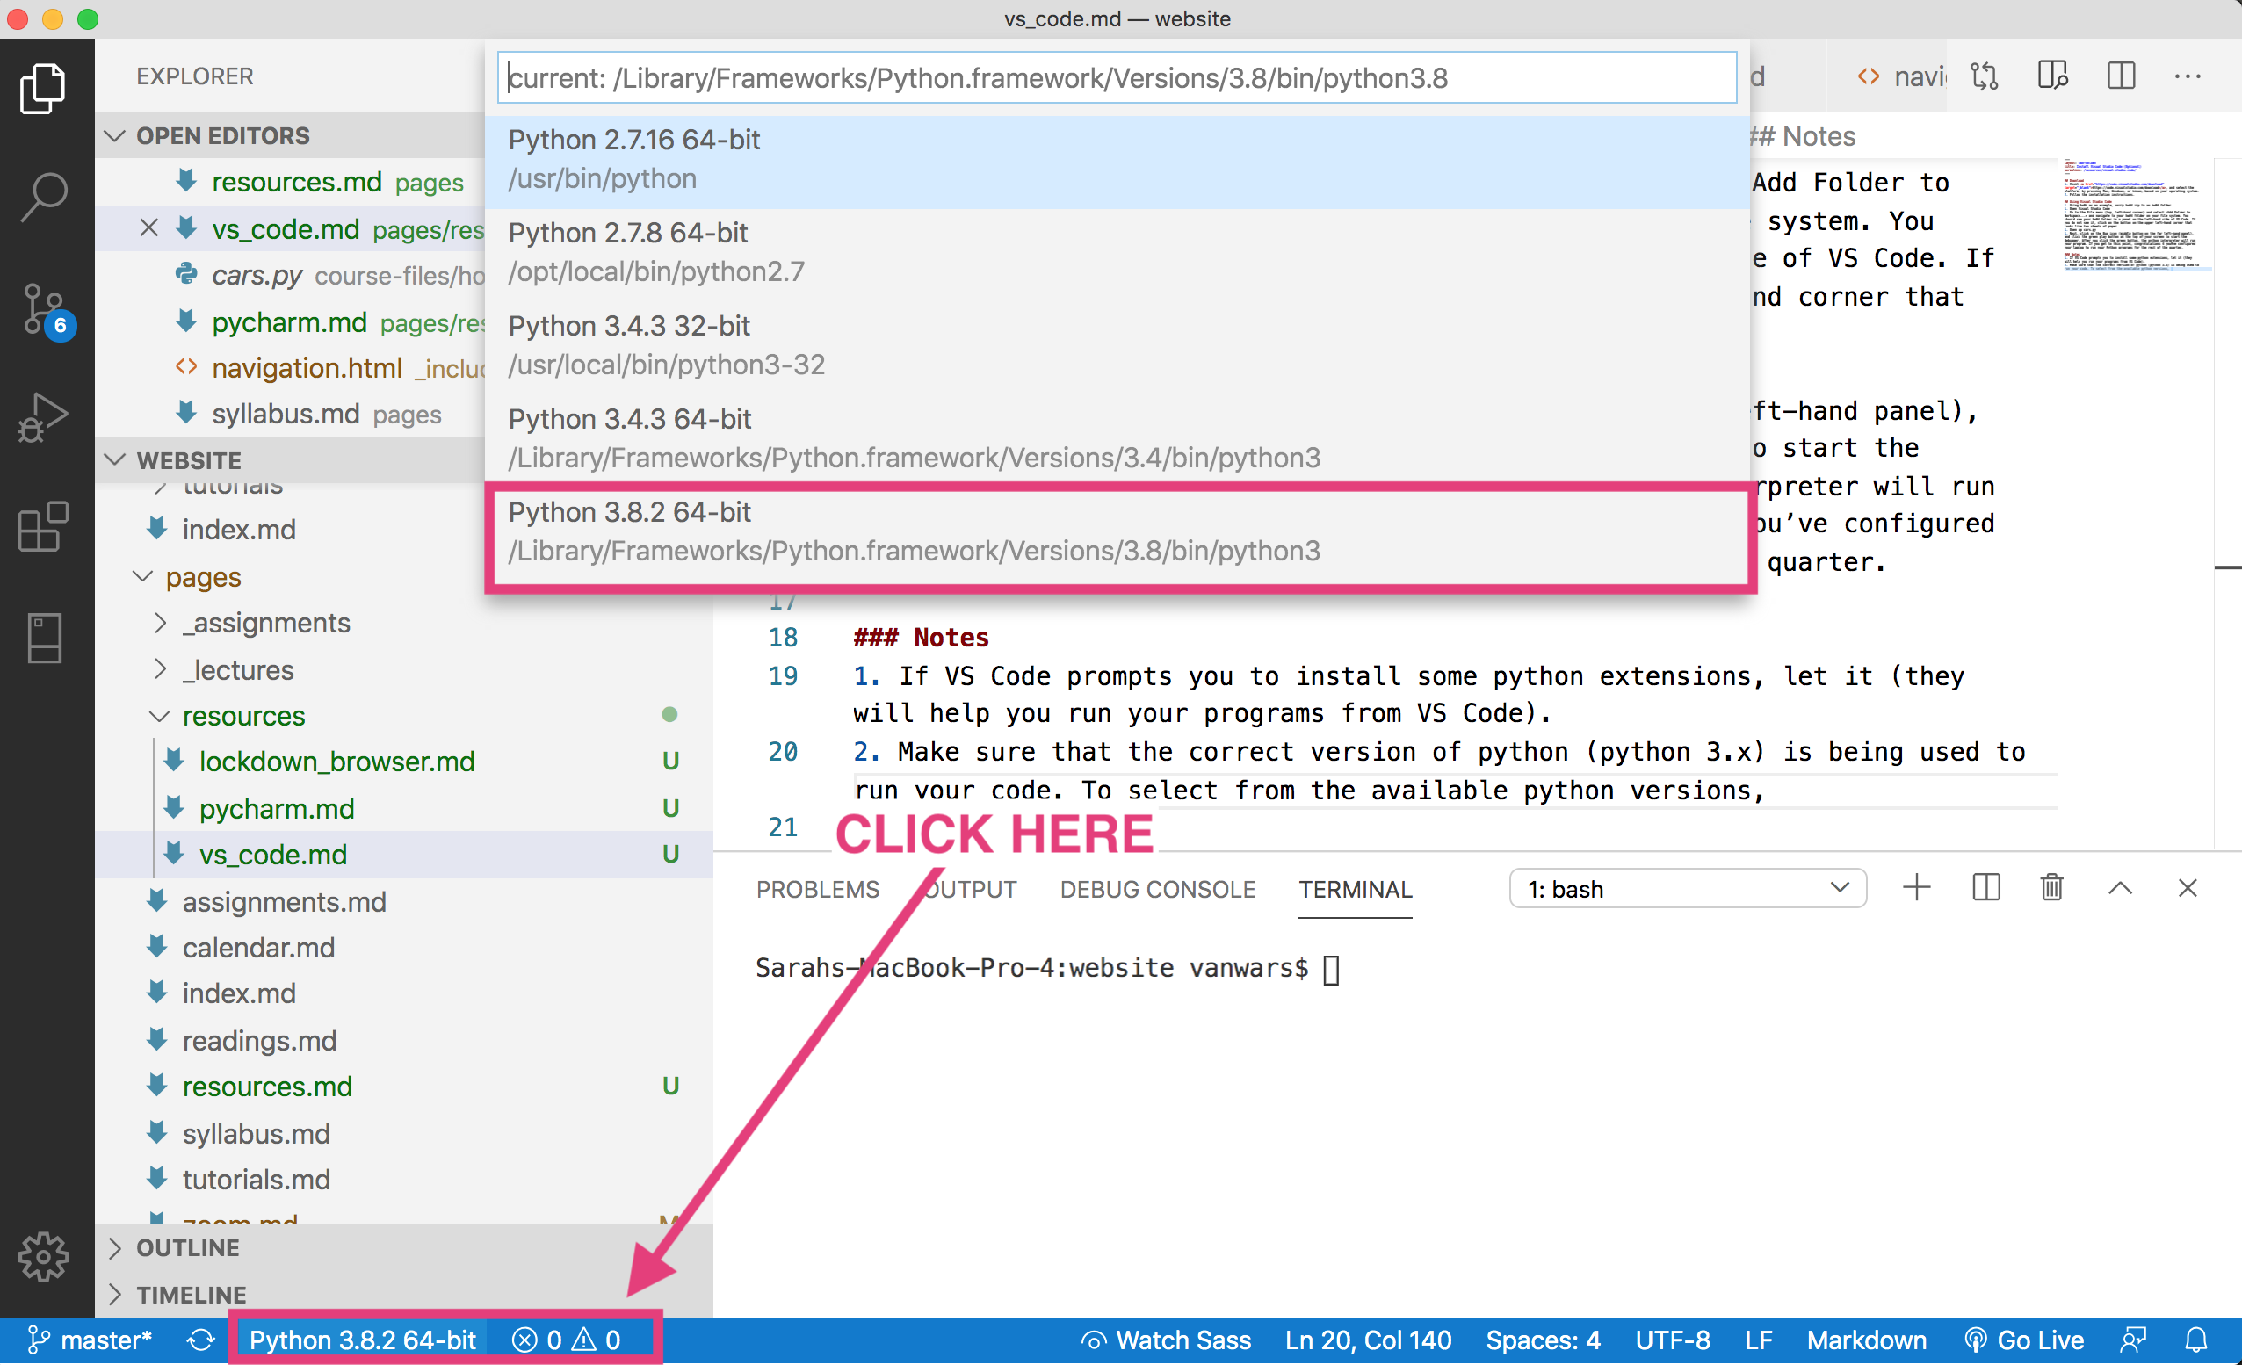Open the Extensions view
Image resolution: width=2242 pixels, height=1365 pixels.
pyautogui.click(x=44, y=528)
